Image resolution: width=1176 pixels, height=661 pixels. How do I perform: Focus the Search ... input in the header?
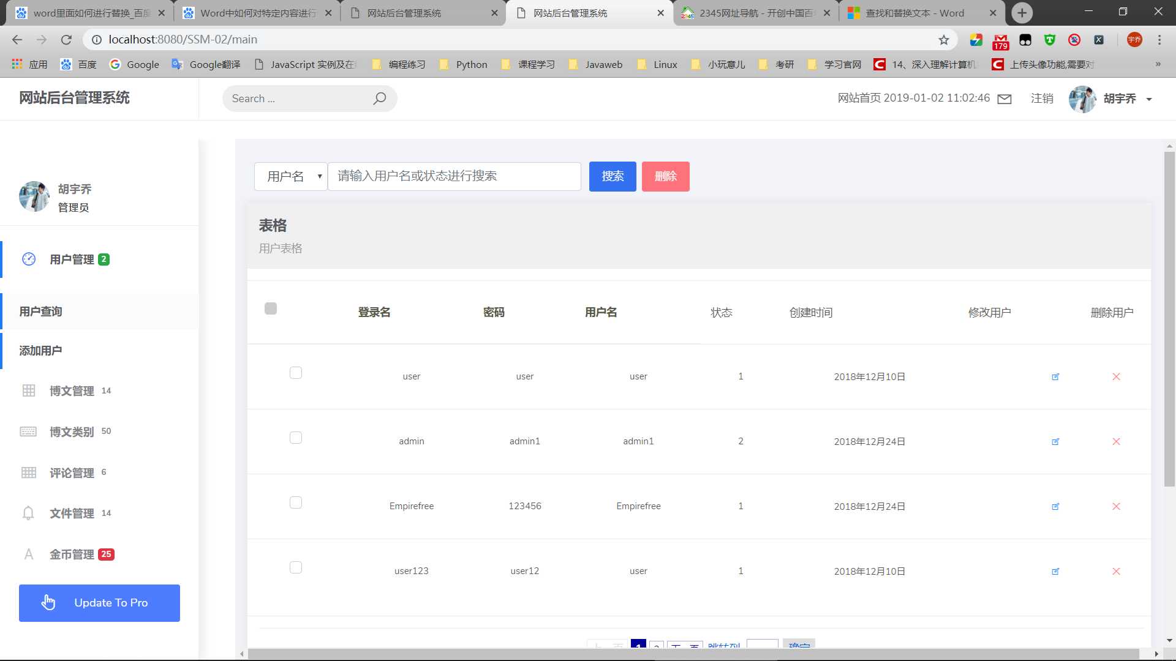pos(297,99)
